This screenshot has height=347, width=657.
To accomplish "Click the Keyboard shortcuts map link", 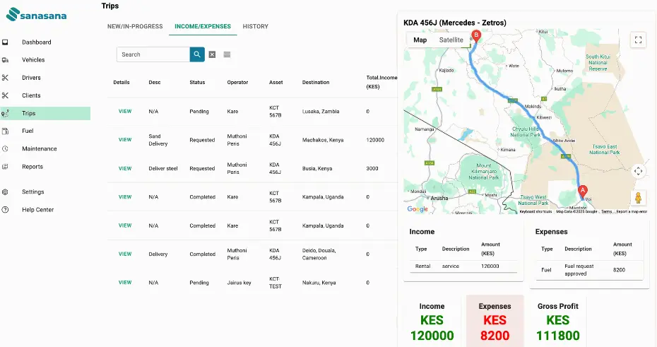I will coord(535,211).
